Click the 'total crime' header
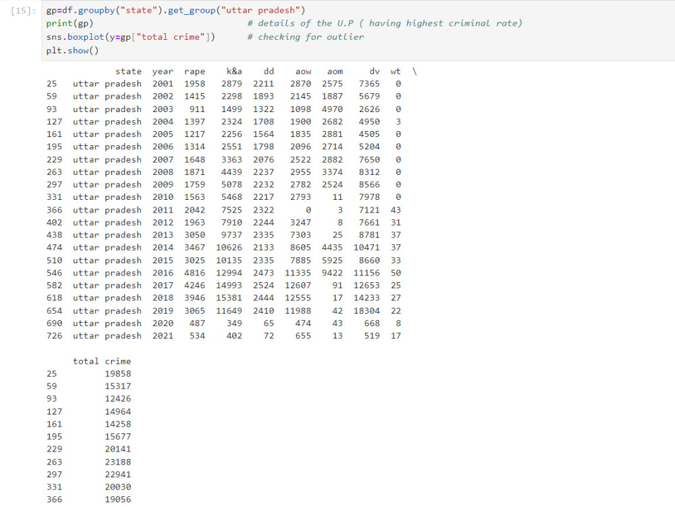This screenshot has height=507, width=675. 102,361
